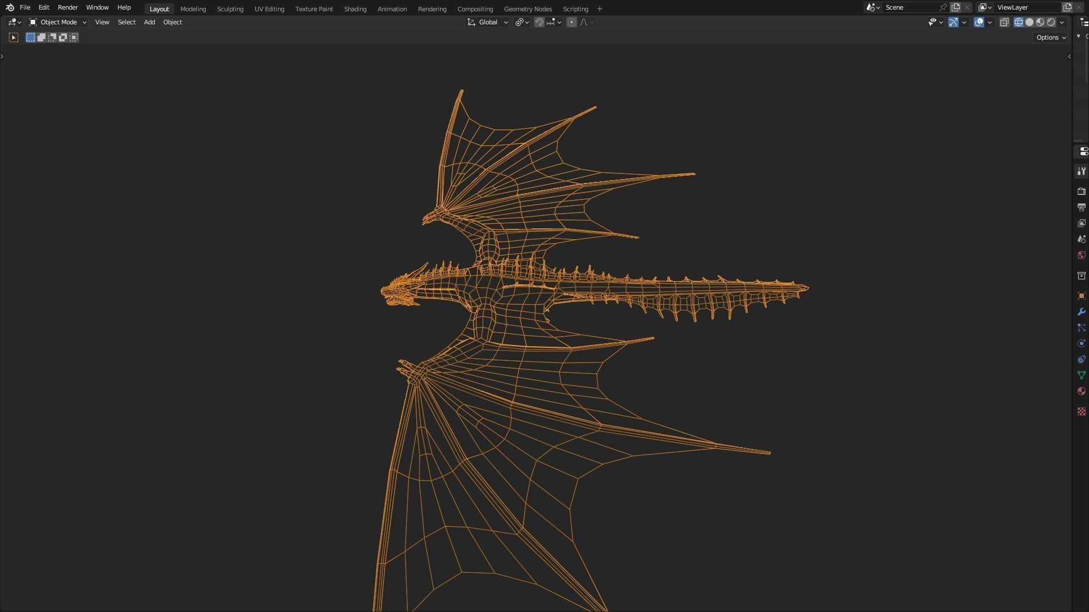
Task: Open the snapping options dropdown
Action: click(554, 22)
